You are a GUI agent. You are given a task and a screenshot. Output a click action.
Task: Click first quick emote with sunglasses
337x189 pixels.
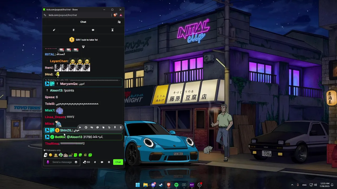click(x=46, y=155)
